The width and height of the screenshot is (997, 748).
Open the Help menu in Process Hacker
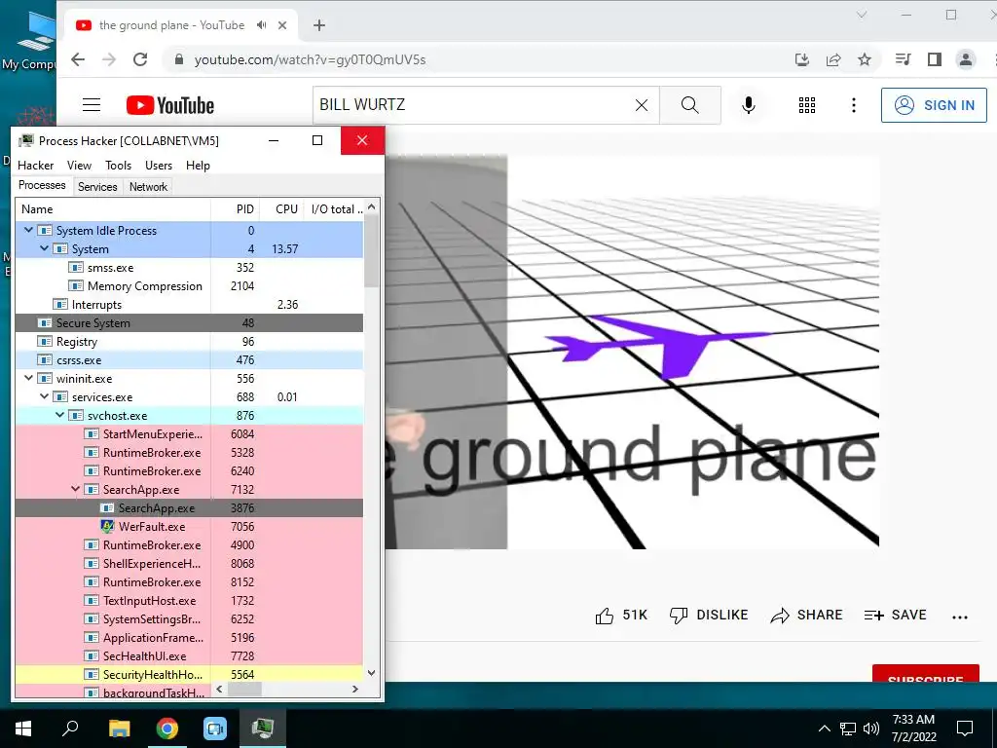click(198, 166)
